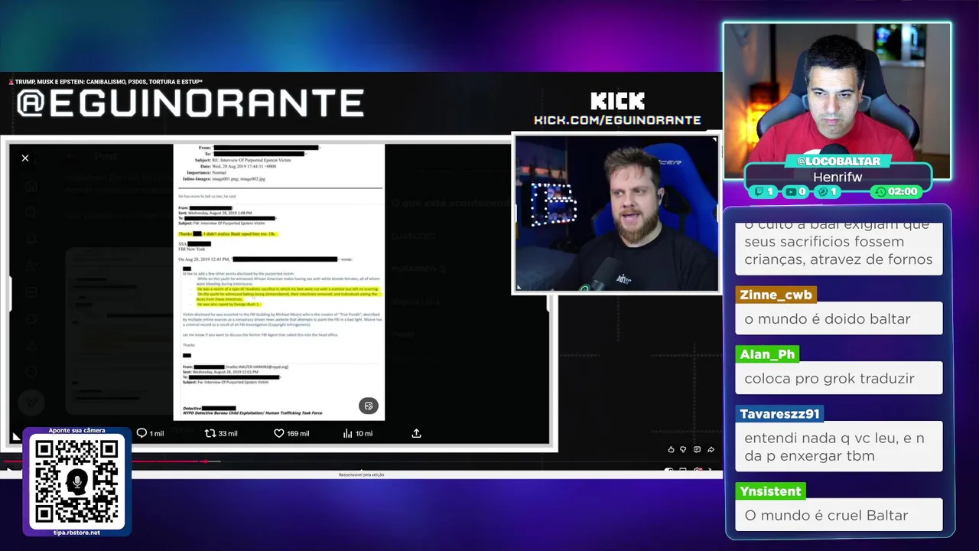Click the WhatsApp timer showing 02:00

coord(896,191)
